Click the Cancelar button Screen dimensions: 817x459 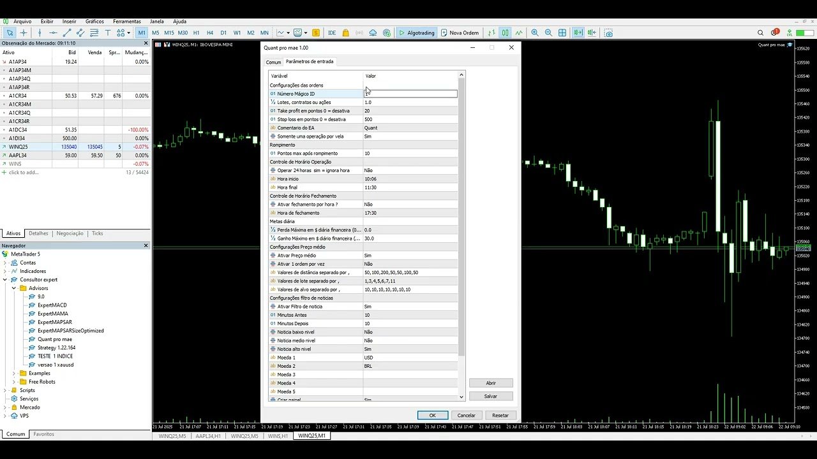click(x=467, y=415)
